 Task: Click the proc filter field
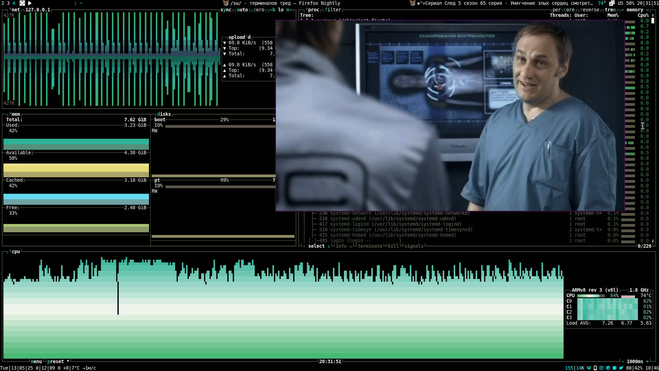[333, 10]
